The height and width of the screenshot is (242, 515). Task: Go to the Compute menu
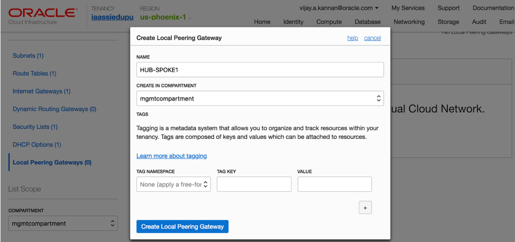click(x=329, y=22)
